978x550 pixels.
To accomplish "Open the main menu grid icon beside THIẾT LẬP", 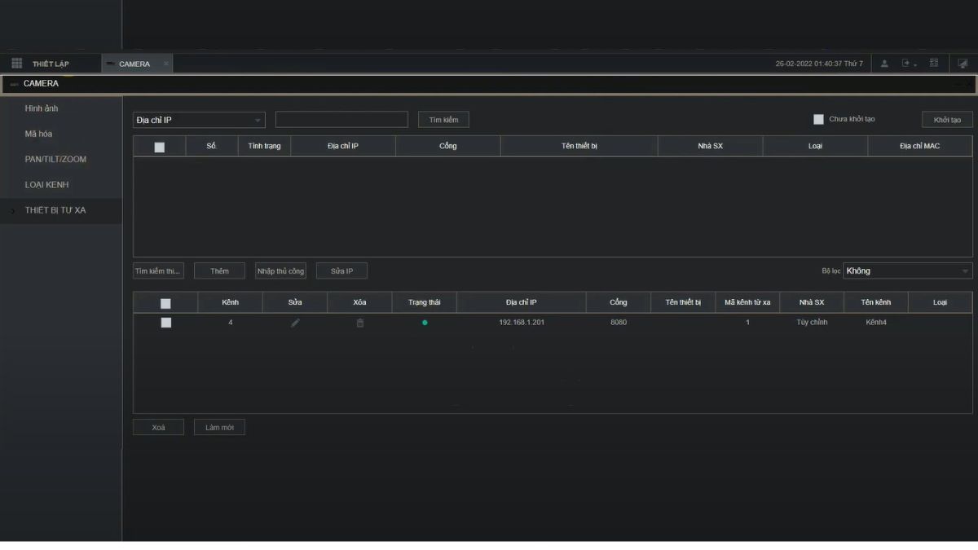I will (x=16, y=64).
